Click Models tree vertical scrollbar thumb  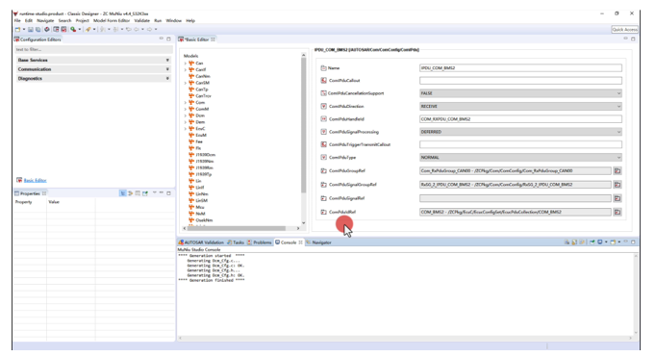(303, 125)
